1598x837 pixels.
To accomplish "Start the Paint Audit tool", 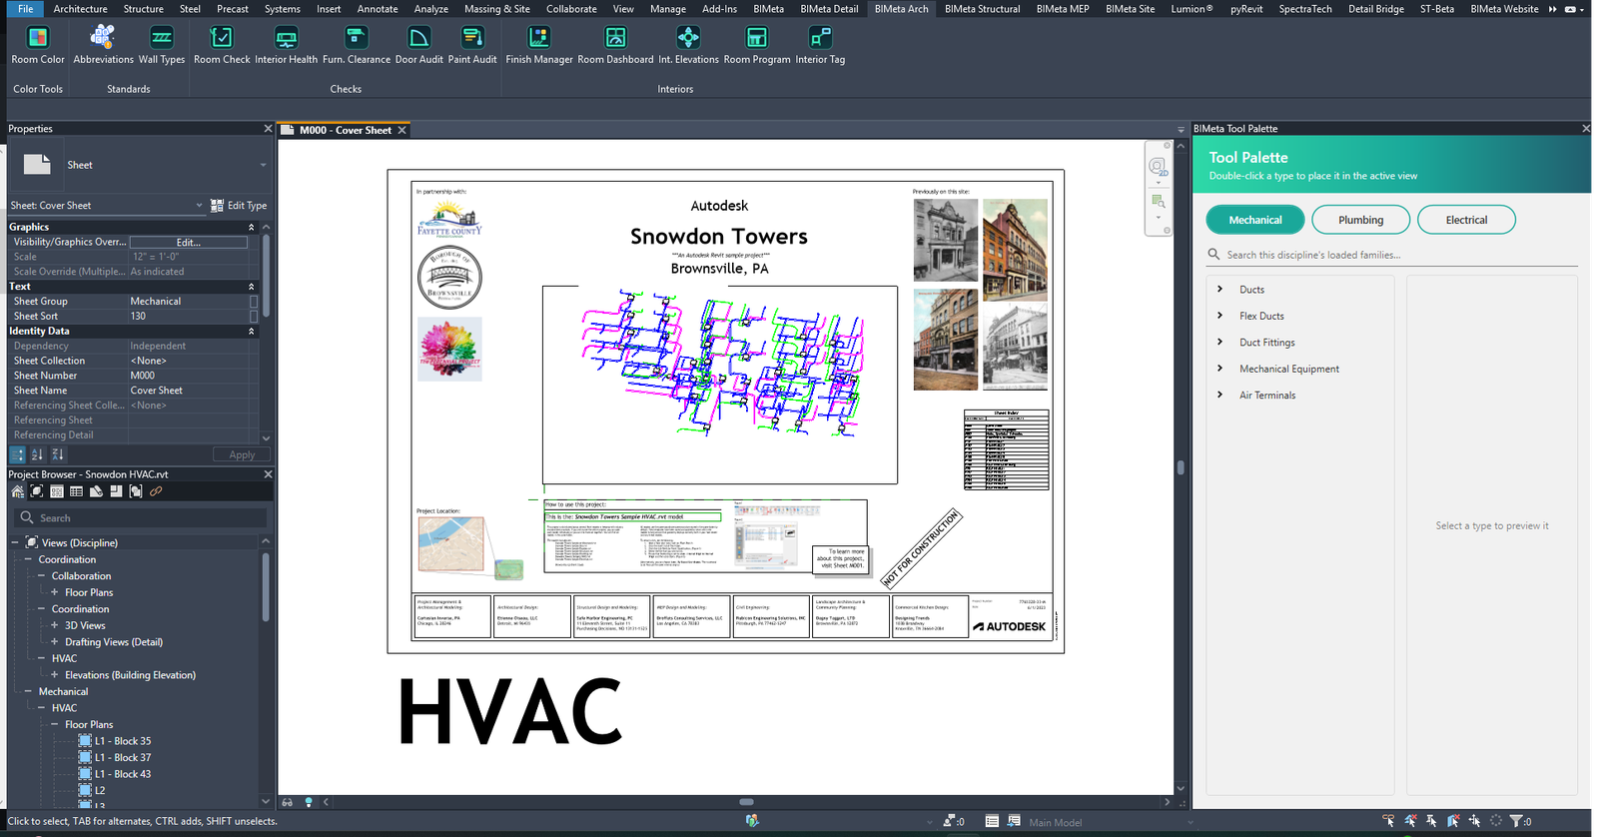I will pos(472,46).
